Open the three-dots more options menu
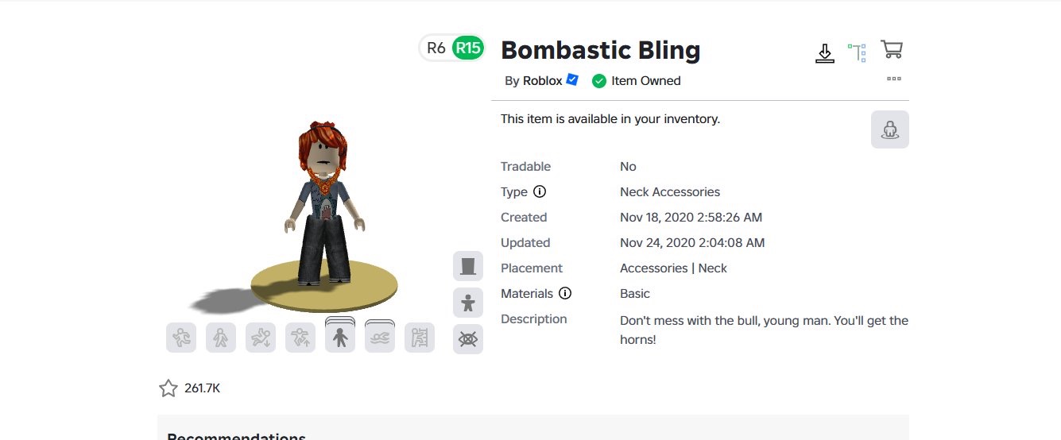This screenshot has width=1061, height=440. tap(894, 79)
